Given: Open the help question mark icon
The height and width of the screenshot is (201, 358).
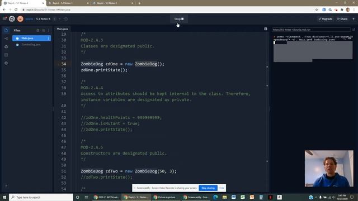Looking at the screenshot, I should [x=6, y=186].
